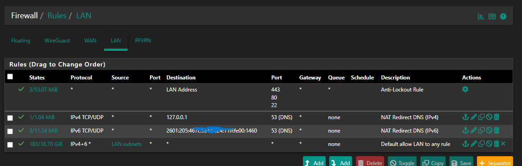Screen dimensions: 522x166
Task: Check the NAT Redirect DNS (IPv4) rule checkbox
Action: (10, 118)
